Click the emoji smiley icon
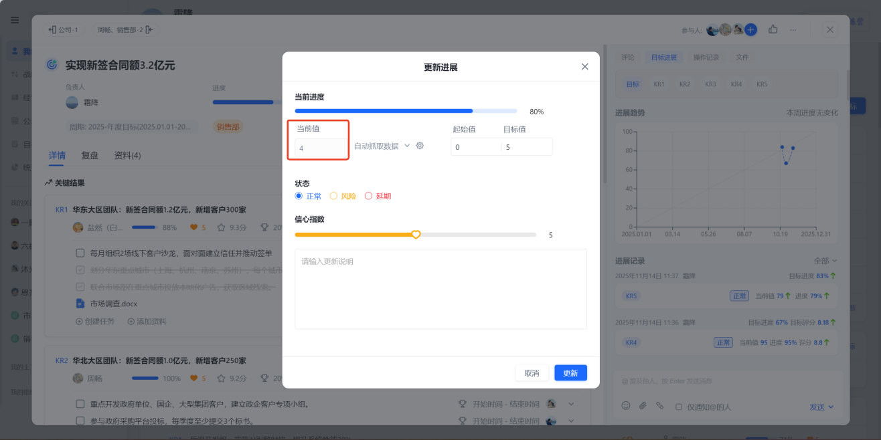The width and height of the screenshot is (881, 440). pos(626,405)
